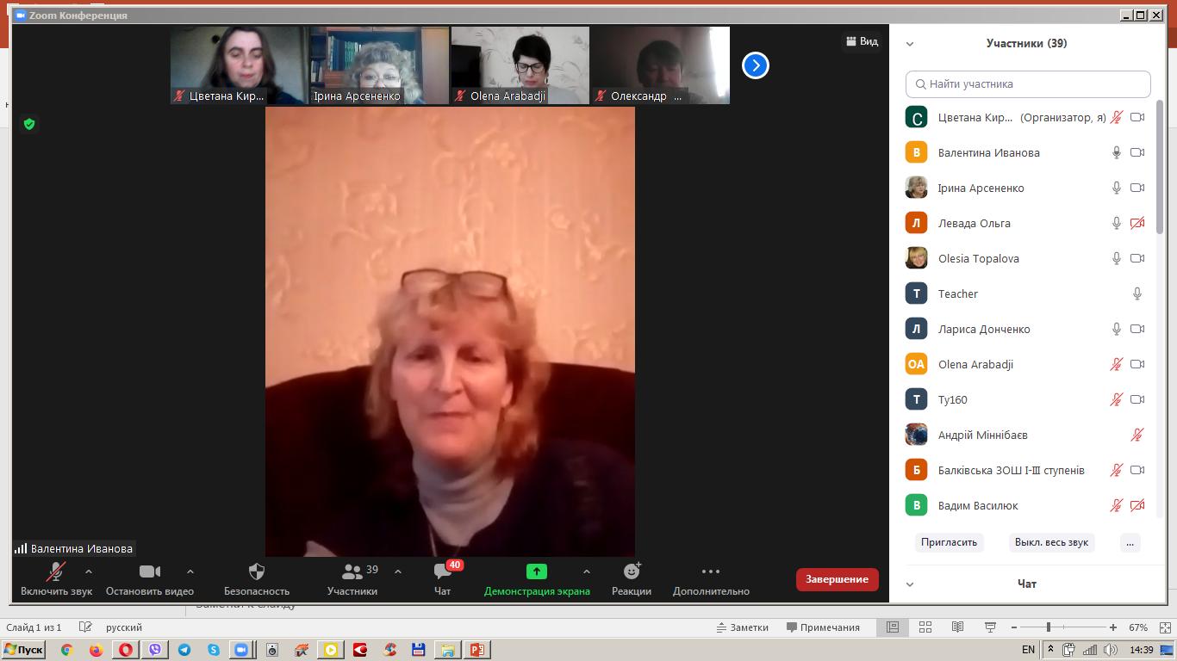
Task: Stop video with Остановить видео
Action: 149,572
